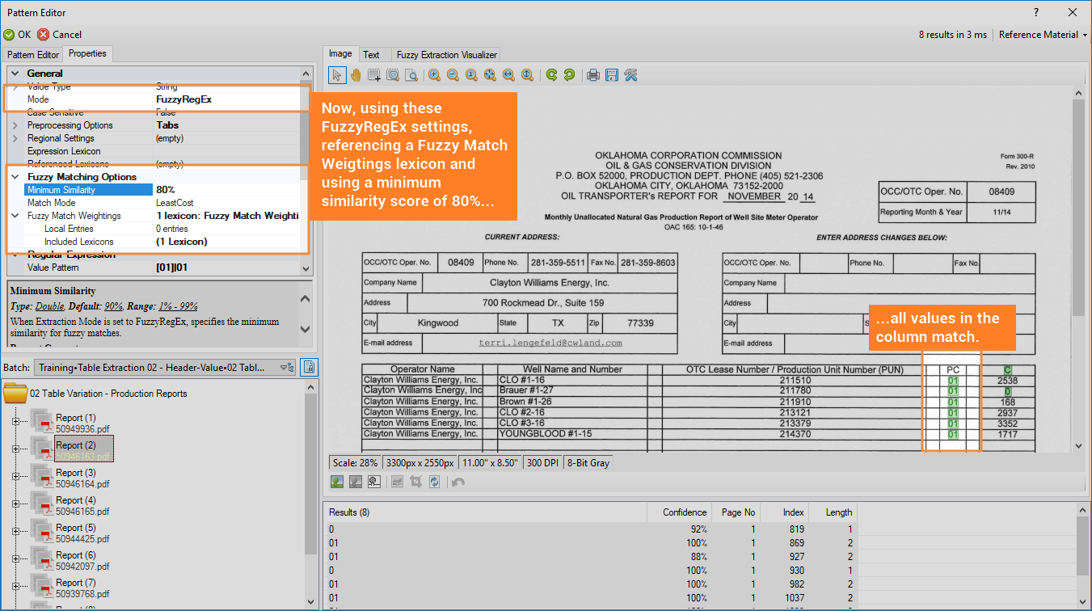This screenshot has width=1092, height=611.
Task: Click the OK button
Action: pyautogui.click(x=18, y=35)
